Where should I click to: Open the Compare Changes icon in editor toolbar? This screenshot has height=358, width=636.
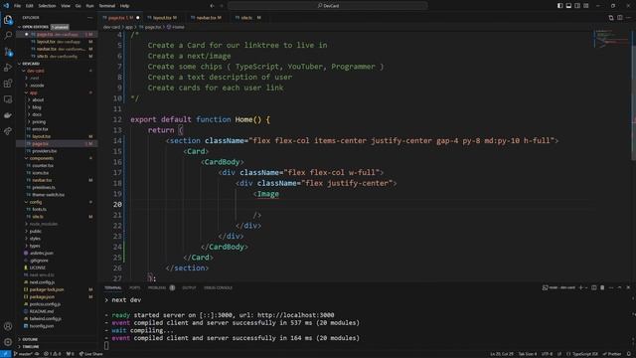click(611, 18)
